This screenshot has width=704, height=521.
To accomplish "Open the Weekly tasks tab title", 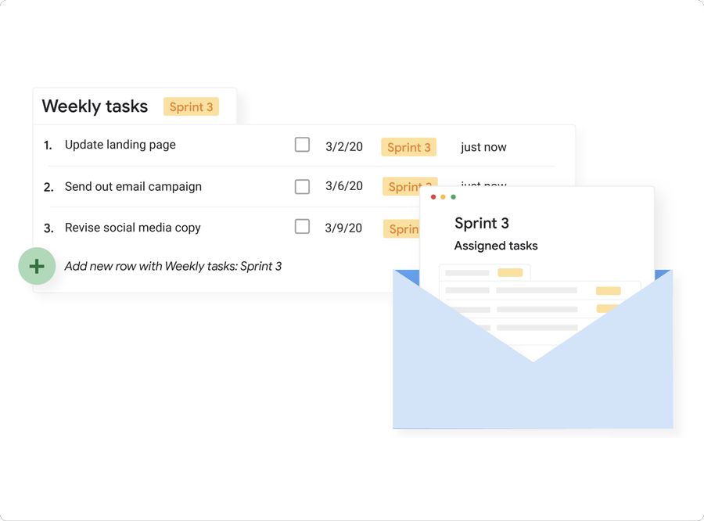I will [x=95, y=106].
